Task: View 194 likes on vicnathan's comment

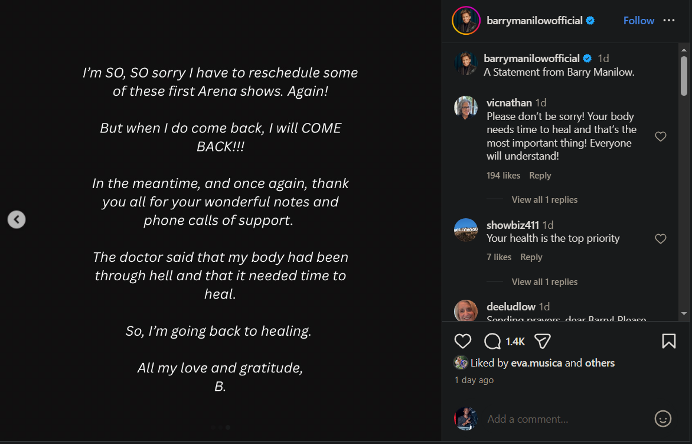Action: [x=503, y=176]
